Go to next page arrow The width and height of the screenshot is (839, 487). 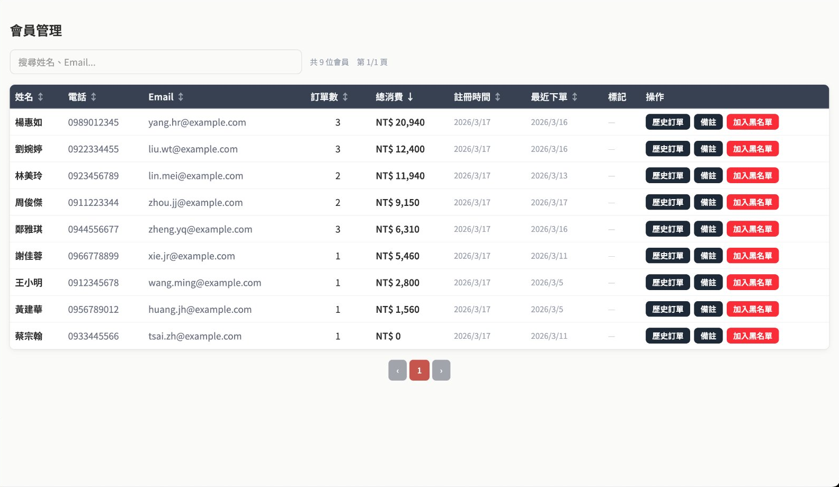[x=441, y=370]
